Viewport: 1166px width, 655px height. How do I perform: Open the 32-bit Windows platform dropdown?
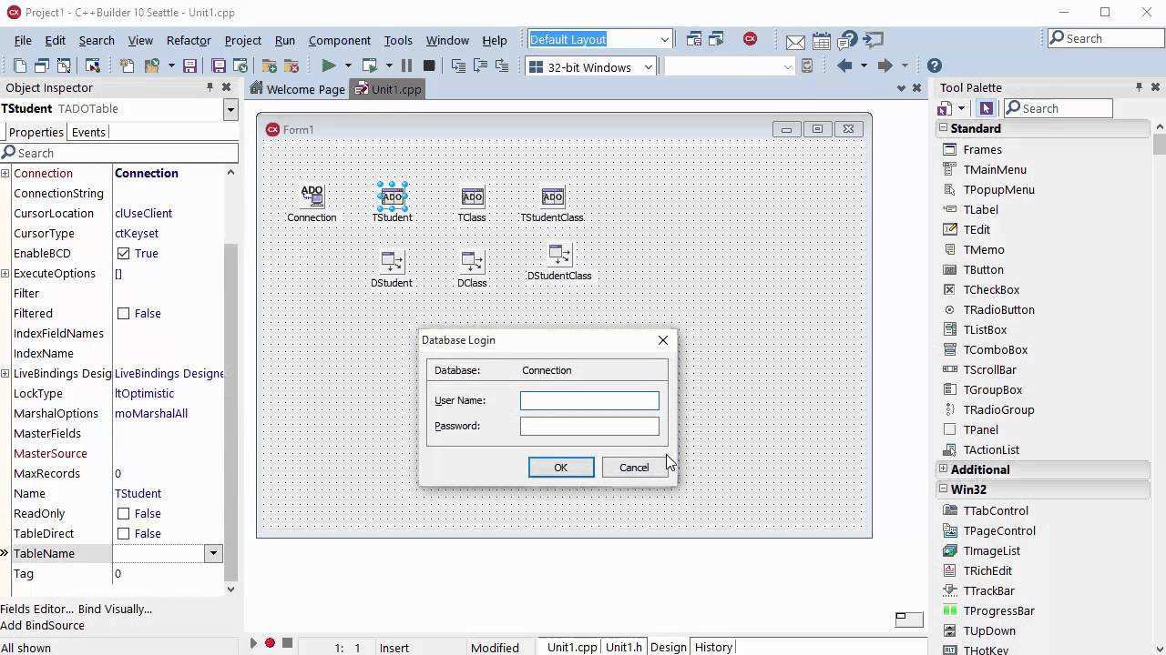[x=648, y=66]
